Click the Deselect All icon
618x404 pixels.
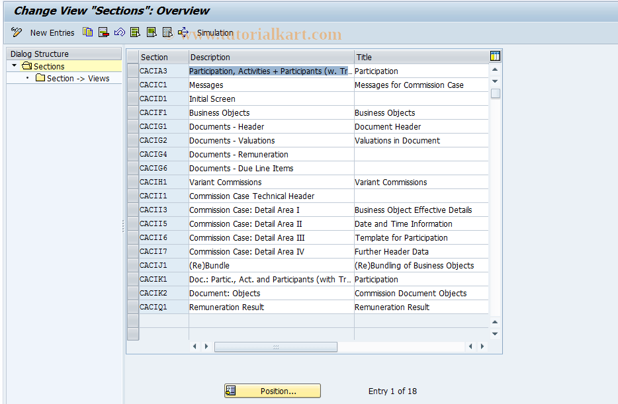point(166,32)
